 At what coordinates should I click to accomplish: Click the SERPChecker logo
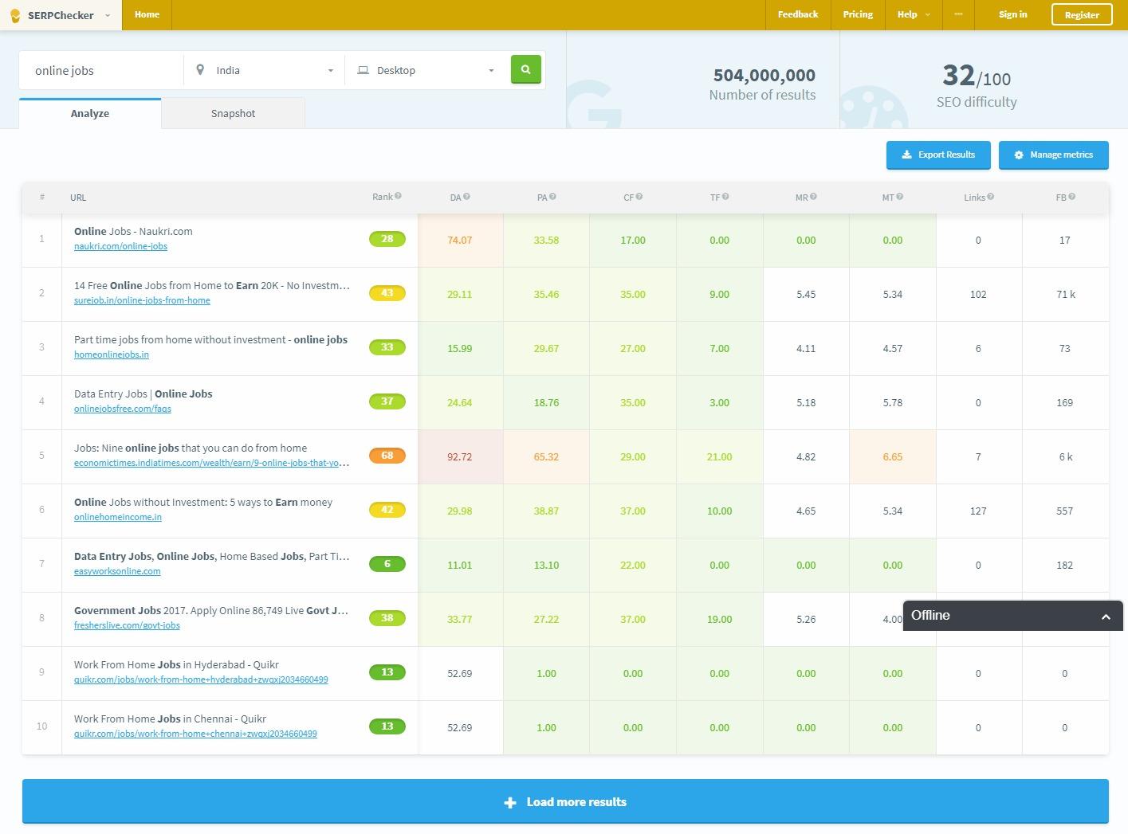[52, 15]
